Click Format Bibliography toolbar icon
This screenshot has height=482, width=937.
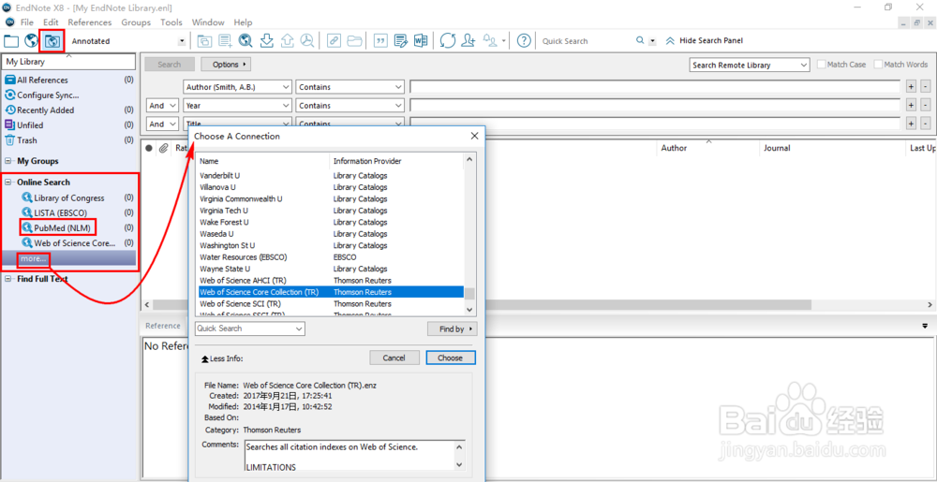pos(401,40)
